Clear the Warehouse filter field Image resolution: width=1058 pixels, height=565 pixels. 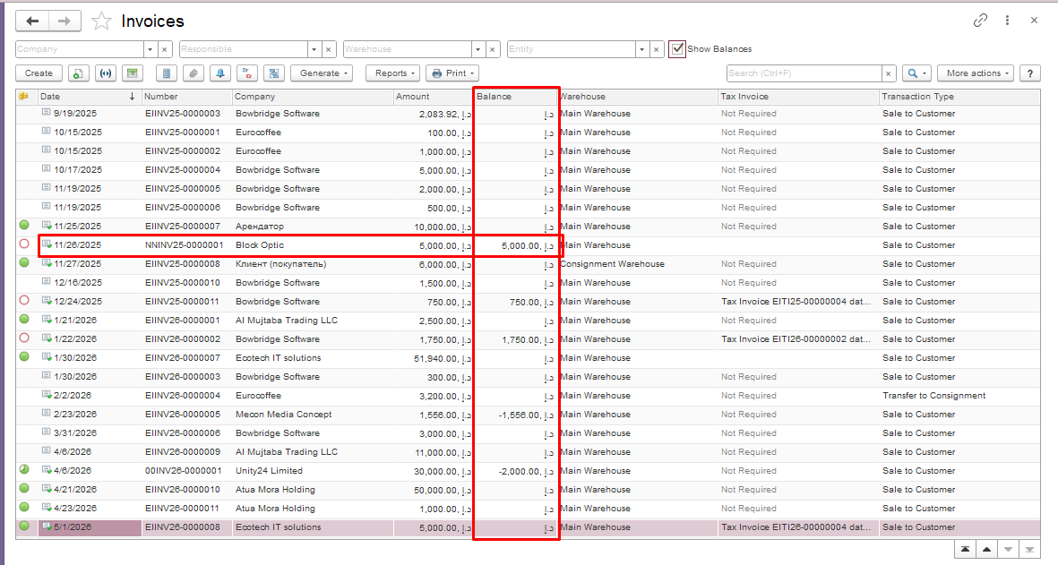(x=493, y=49)
